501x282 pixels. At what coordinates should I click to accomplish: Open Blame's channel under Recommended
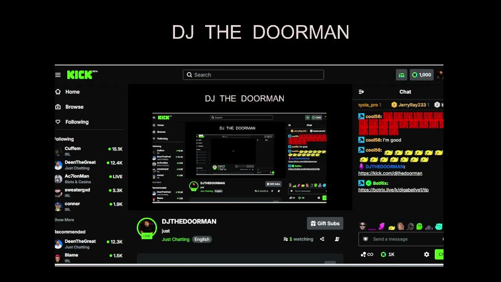coord(88,258)
